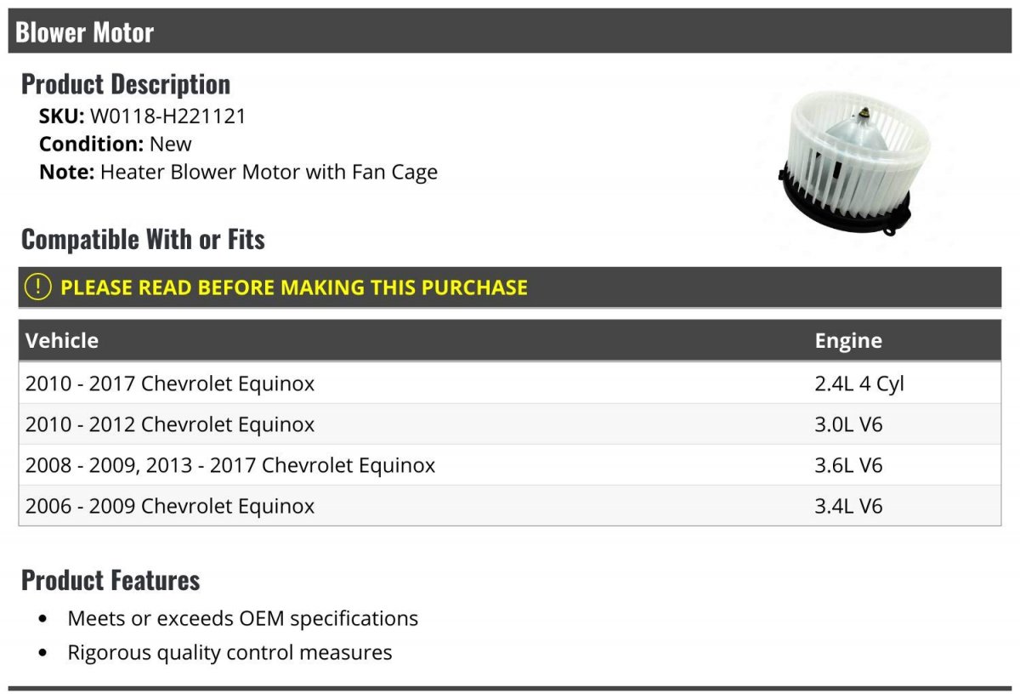
Task: Click the Heater Blower Motor with Fan Cage note
Action: [x=269, y=172]
